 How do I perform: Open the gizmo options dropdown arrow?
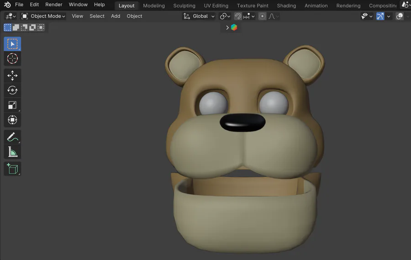[x=389, y=16]
